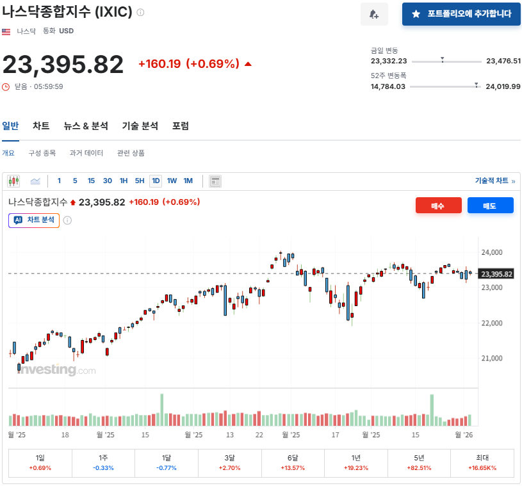Go to 뉴스 & 분석 tab

[x=86, y=126]
